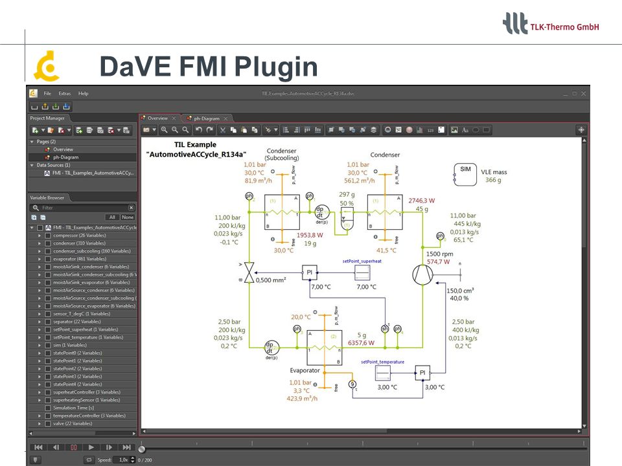Collapse all variable tree nodes
The width and height of the screenshot is (622, 466).
(x=43, y=217)
